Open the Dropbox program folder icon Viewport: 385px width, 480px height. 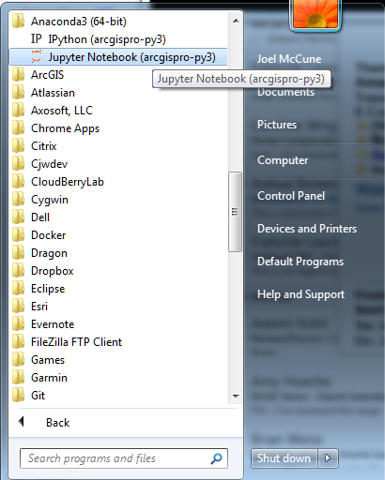(19, 271)
